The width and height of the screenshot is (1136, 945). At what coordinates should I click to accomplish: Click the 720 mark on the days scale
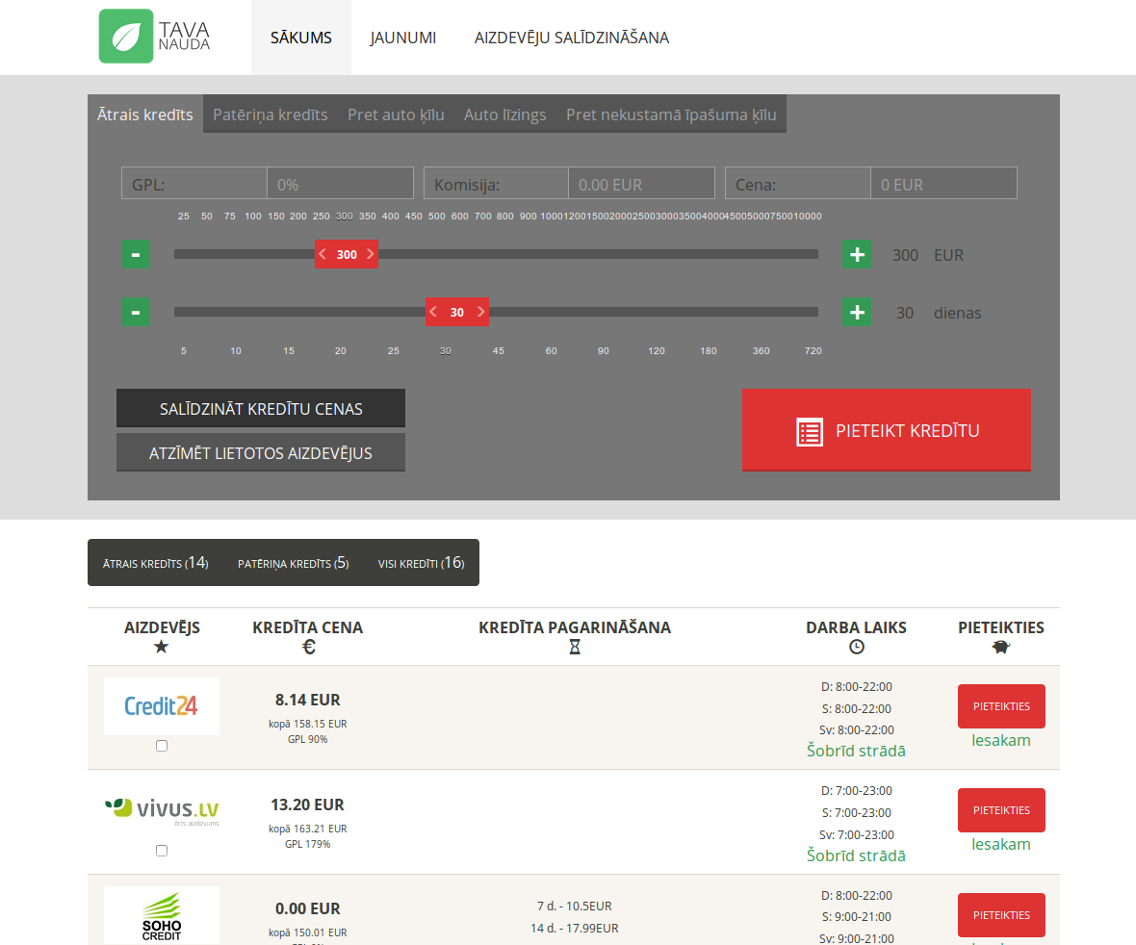coord(813,350)
